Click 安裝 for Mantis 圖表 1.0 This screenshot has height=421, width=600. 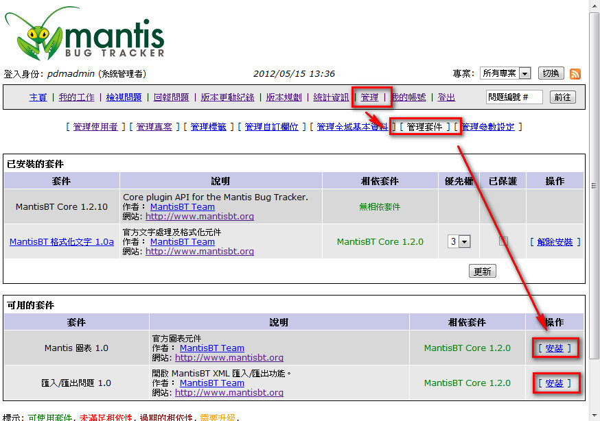[x=555, y=348]
